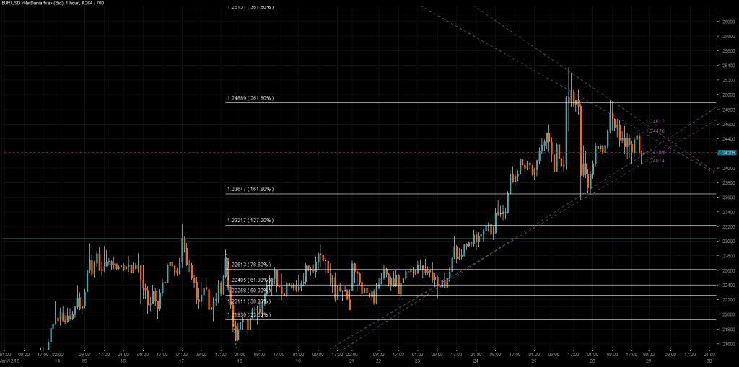Select the 1.22111 (38.20%) Fibonacci label
The width and height of the screenshot is (739, 367).
click(x=250, y=301)
